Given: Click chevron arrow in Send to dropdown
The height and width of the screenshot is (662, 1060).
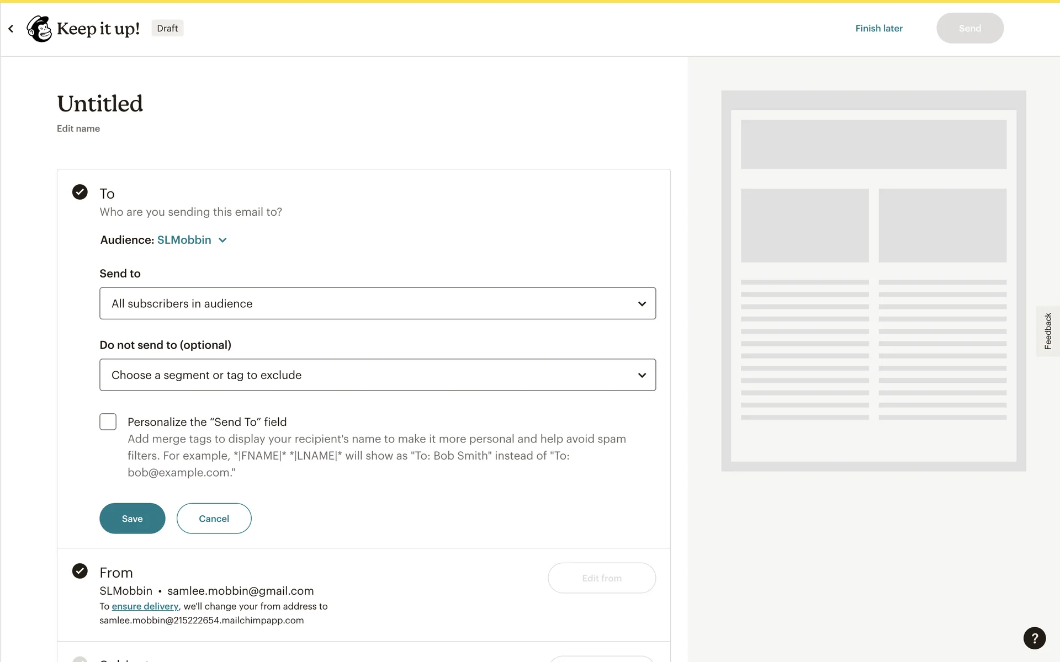Looking at the screenshot, I should point(642,304).
